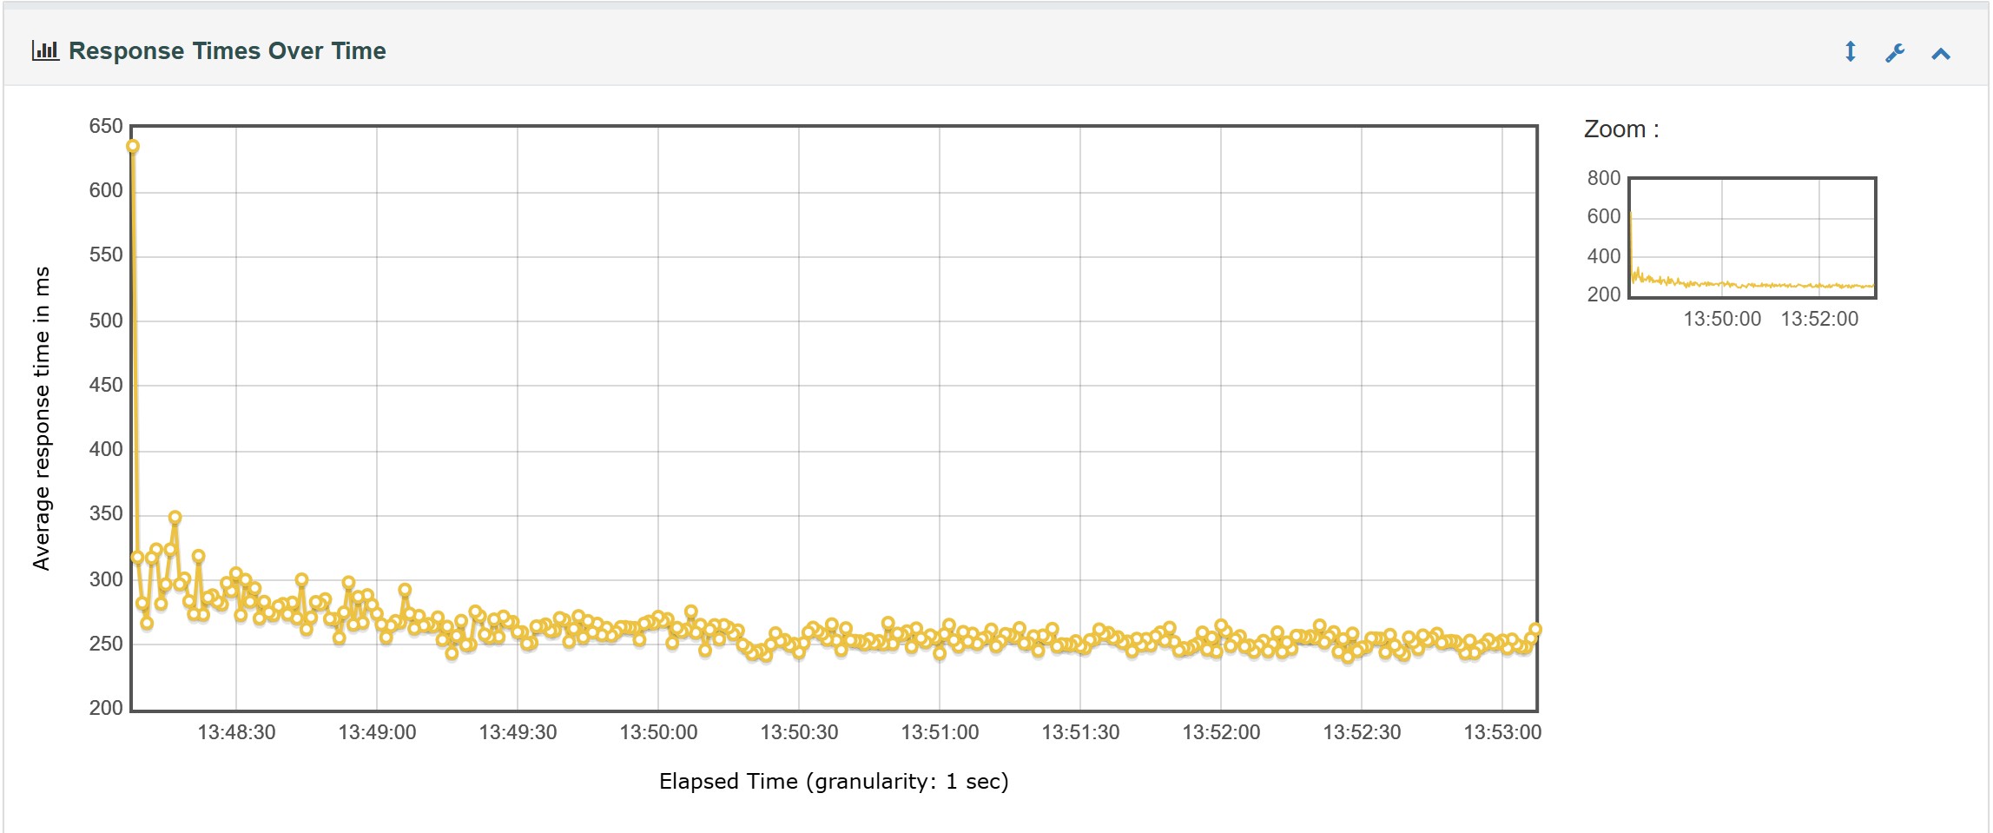Click the 650 label on the y-axis
Image resolution: width=1993 pixels, height=833 pixels.
tap(106, 126)
